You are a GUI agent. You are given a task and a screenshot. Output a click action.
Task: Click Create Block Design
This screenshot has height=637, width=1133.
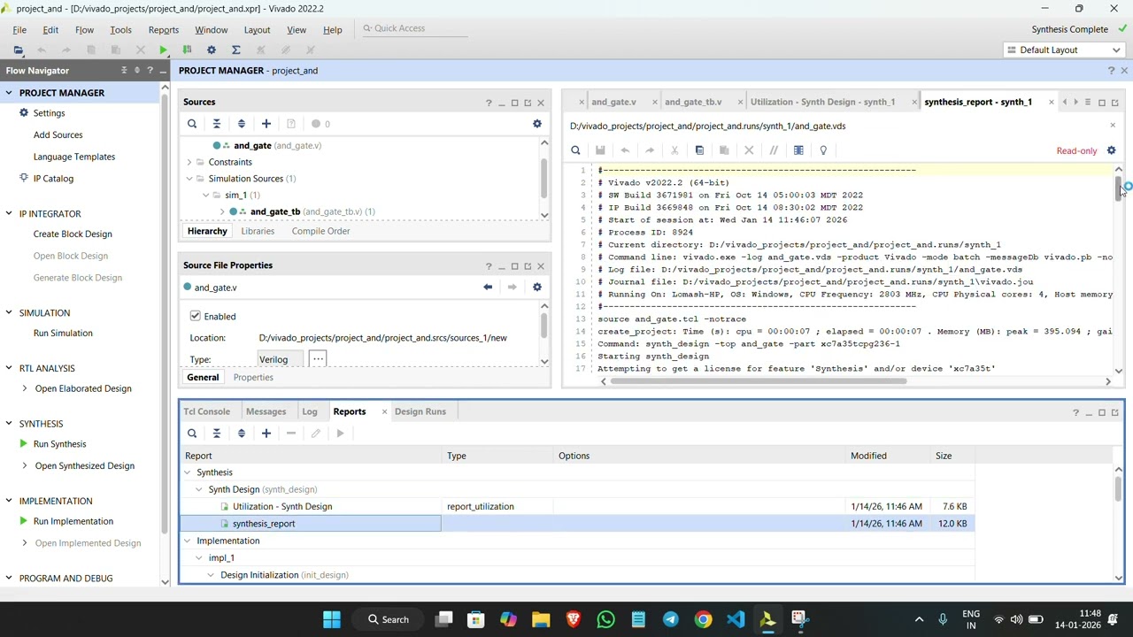pyautogui.click(x=73, y=234)
